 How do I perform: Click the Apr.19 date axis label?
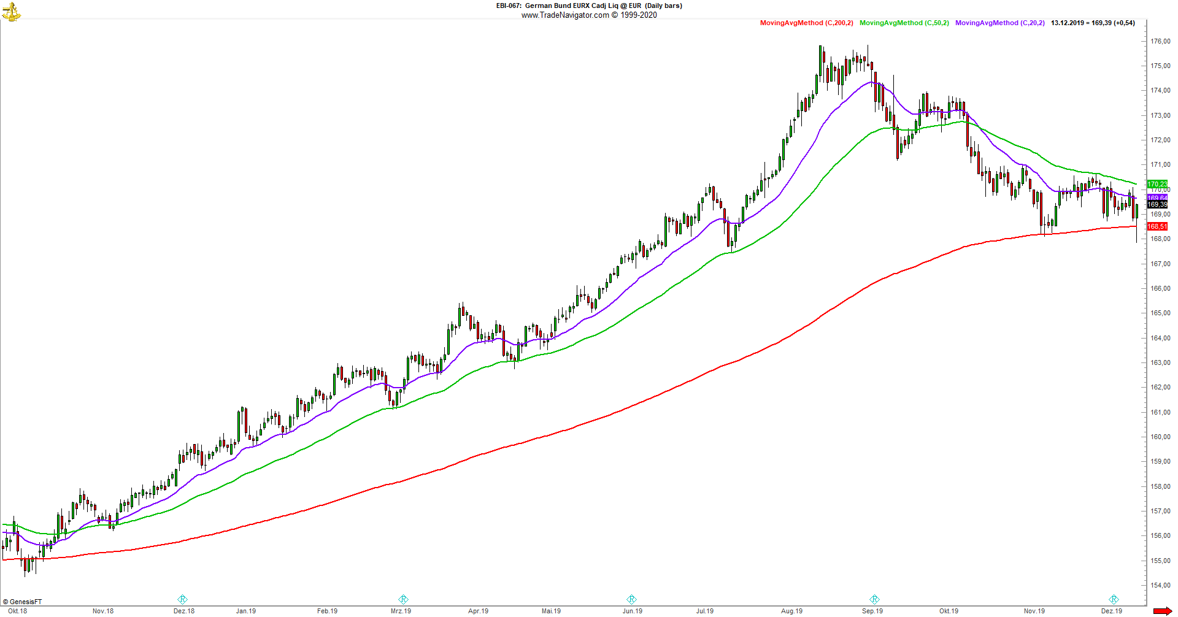pyautogui.click(x=478, y=611)
